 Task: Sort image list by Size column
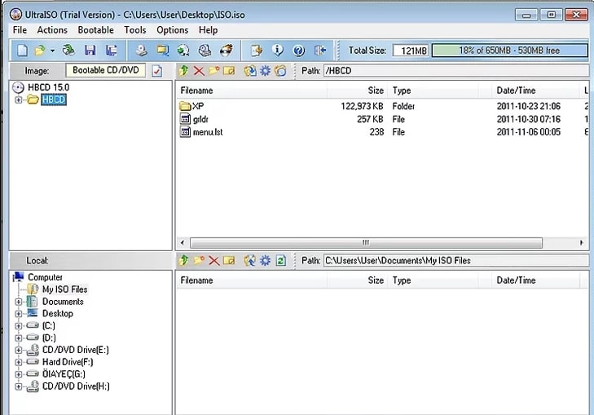click(x=356, y=91)
